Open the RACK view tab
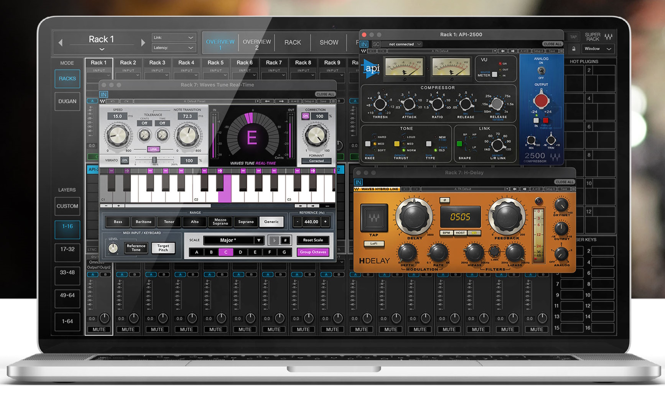 pos(293,43)
